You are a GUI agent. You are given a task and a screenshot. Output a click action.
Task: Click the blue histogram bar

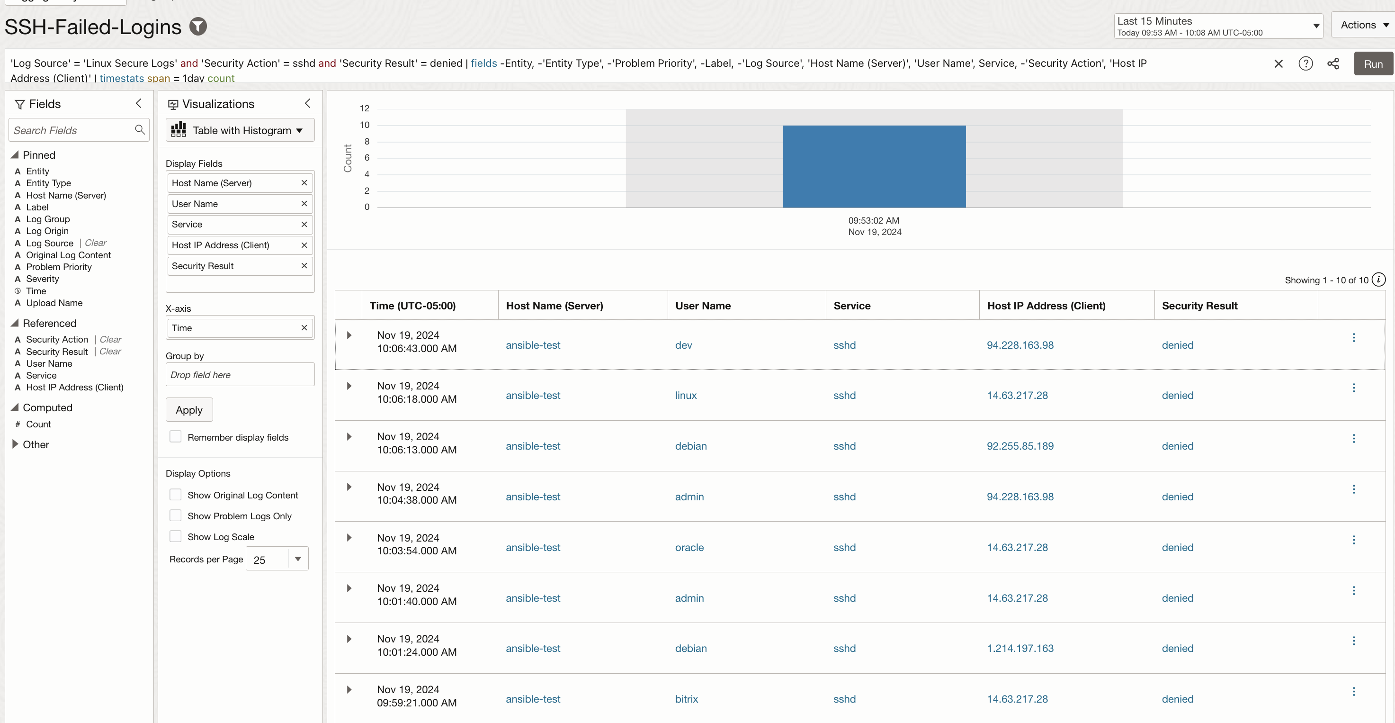point(874,166)
